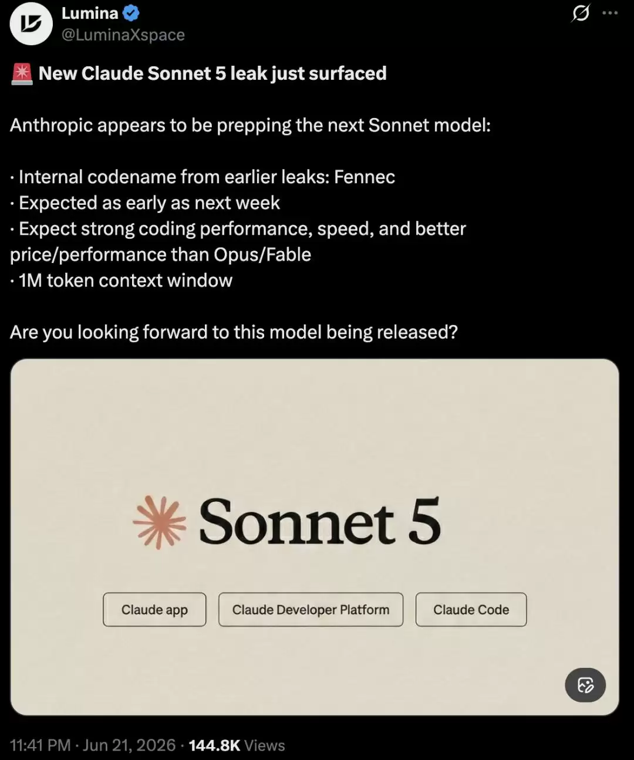Click the orange Claude starburst logo

(x=160, y=522)
